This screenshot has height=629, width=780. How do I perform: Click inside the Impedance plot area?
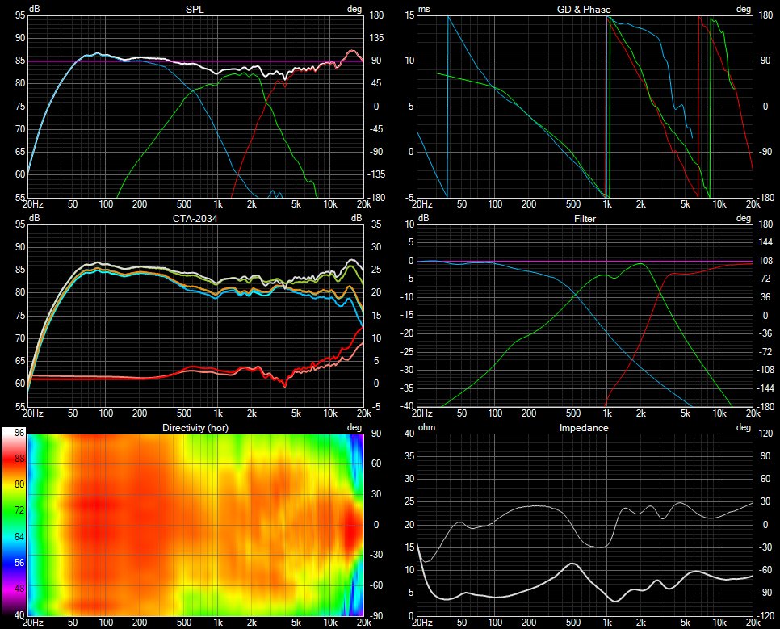click(585, 525)
